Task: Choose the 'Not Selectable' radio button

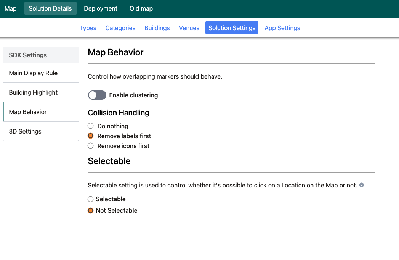Action: tap(91, 210)
